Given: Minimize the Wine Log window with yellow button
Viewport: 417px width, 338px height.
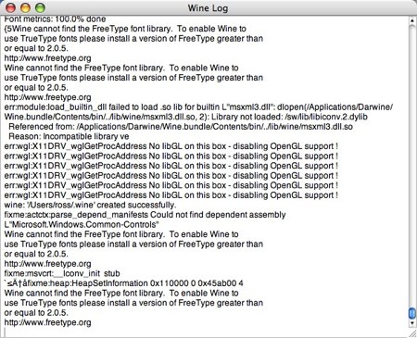Looking at the screenshot, I should tap(25, 7).
